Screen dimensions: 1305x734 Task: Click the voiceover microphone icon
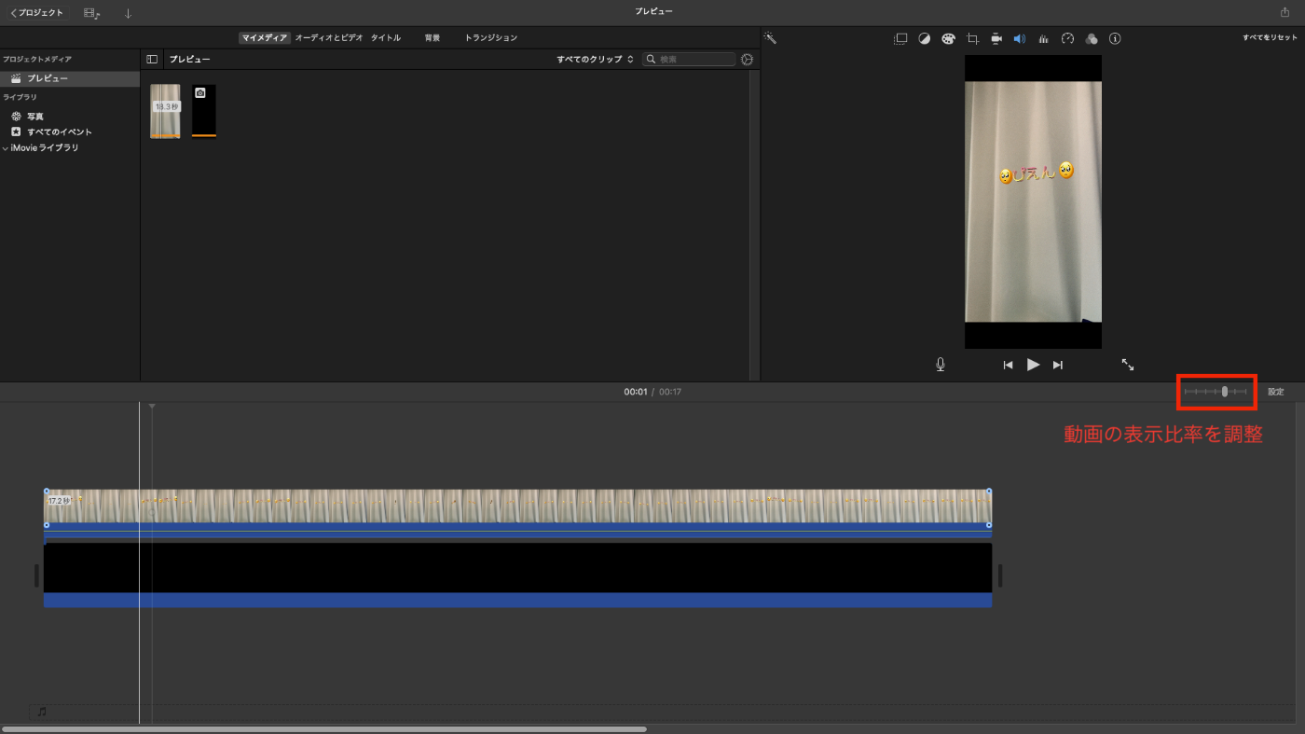(941, 365)
